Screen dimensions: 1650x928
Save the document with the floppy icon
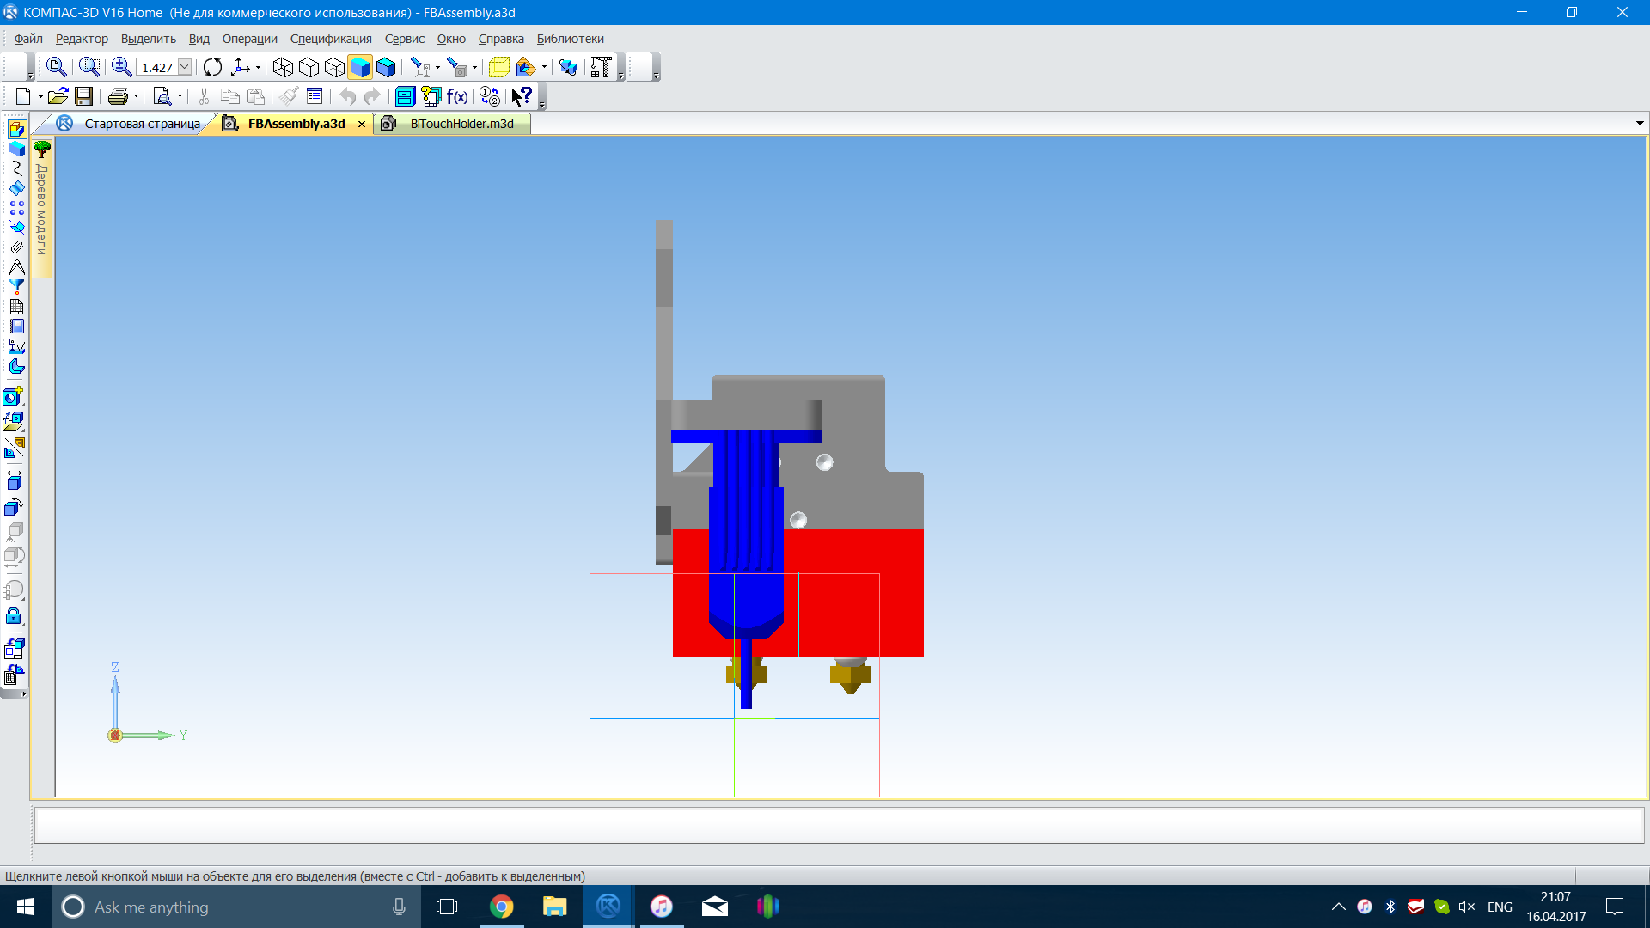pyautogui.click(x=83, y=96)
